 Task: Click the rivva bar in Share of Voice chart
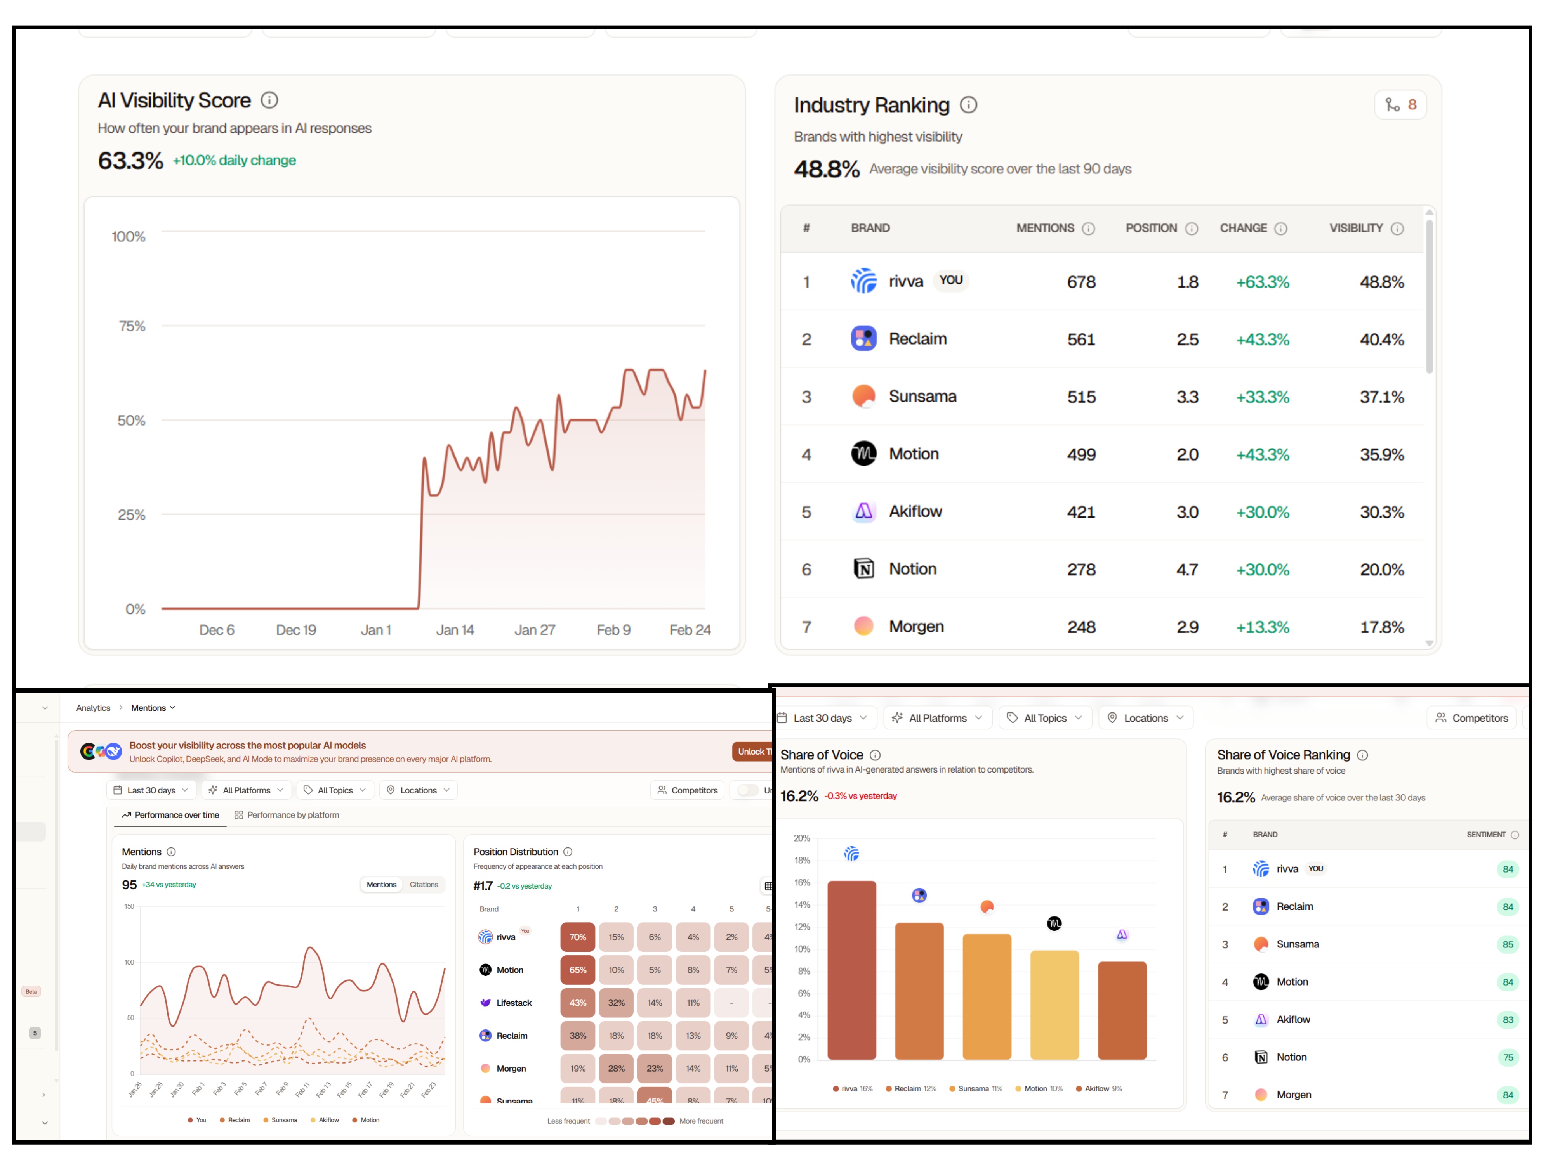[x=851, y=970]
